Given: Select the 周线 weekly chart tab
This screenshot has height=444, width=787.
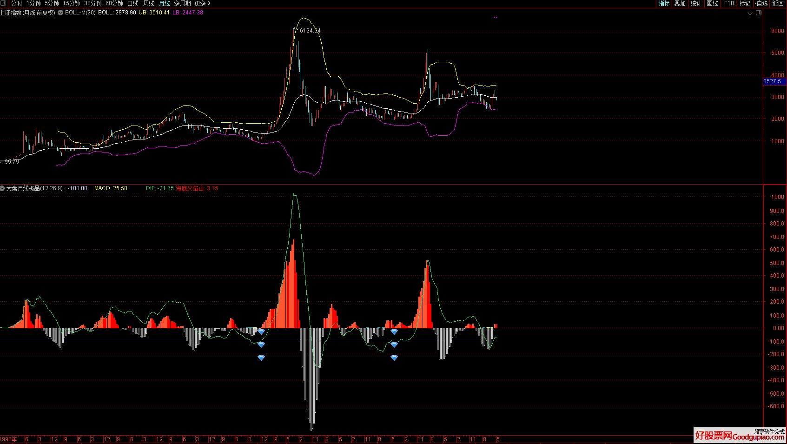Looking at the screenshot, I should pyautogui.click(x=148, y=3).
